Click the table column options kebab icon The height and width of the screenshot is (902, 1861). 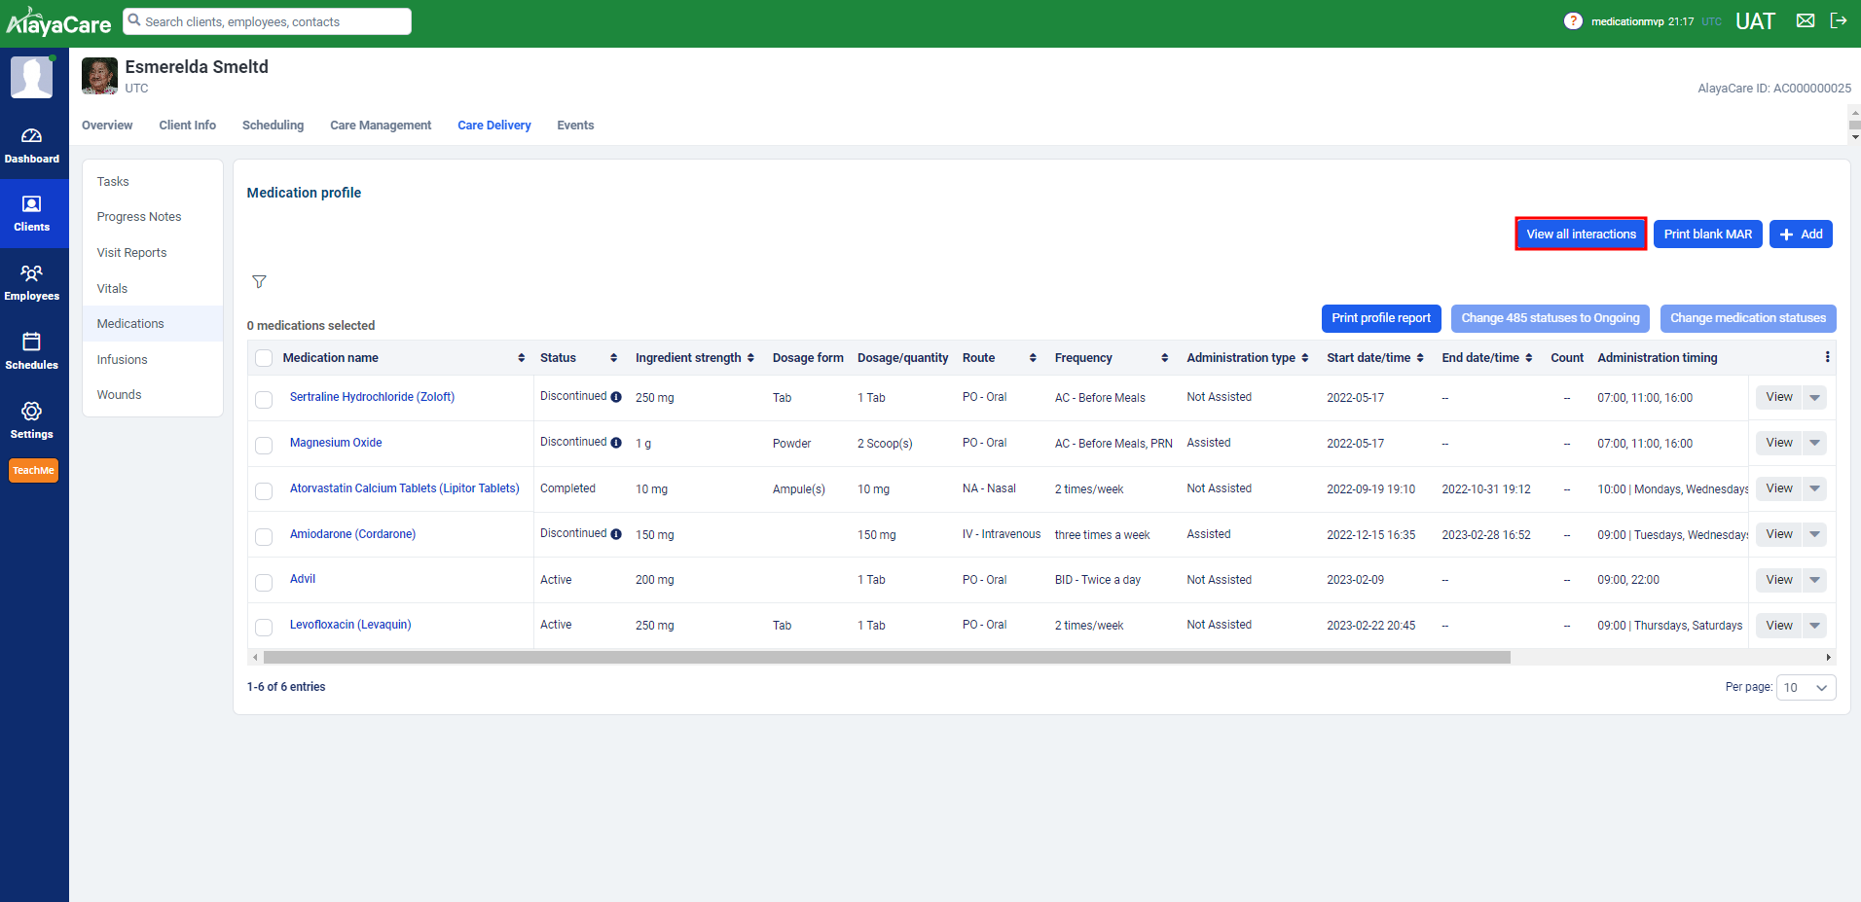1827,357
